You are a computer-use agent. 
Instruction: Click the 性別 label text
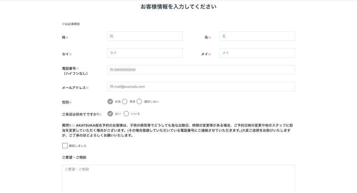[66, 102]
